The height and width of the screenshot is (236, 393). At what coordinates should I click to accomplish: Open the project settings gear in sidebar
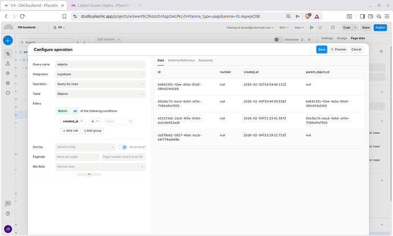pos(8,83)
